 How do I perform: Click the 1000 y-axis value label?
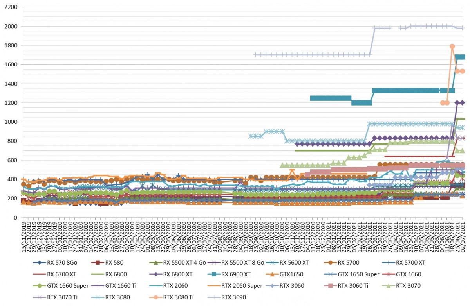tap(12, 122)
